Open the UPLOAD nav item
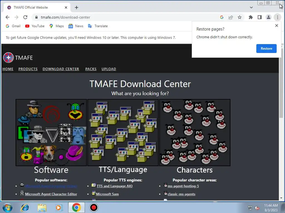 tap(109, 69)
